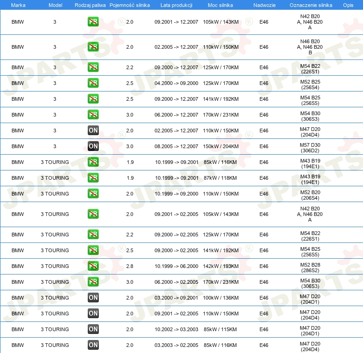The image size is (363, 353).
Task: Click ON diesel icon for 3 Touring 85kW/115KM
Action: (93, 329)
